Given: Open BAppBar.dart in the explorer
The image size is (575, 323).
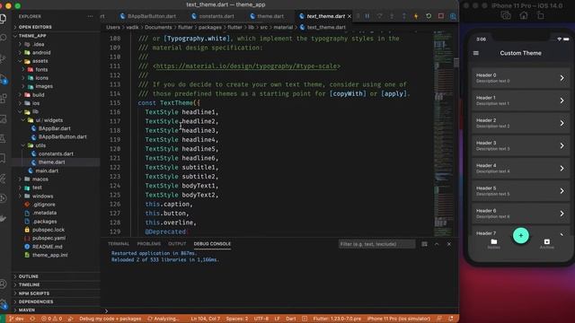Looking at the screenshot, I should pyautogui.click(x=54, y=128).
